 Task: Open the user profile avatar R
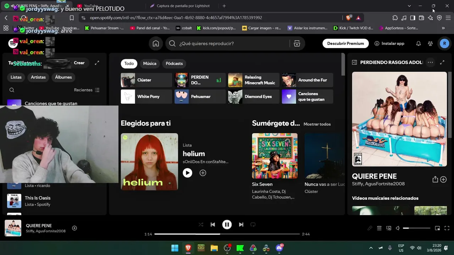coord(444,44)
